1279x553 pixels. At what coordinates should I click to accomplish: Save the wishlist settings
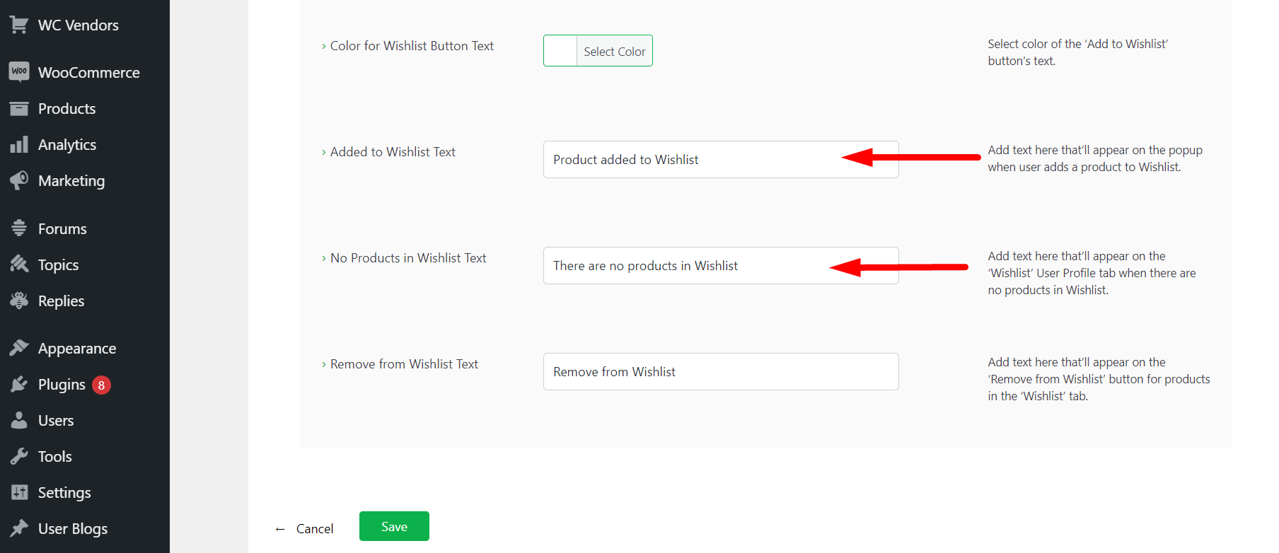click(x=394, y=525)
